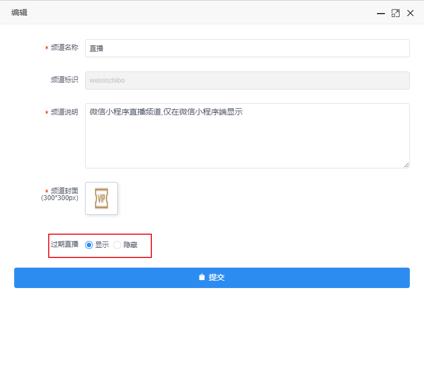Click the 频道名称 label
Viewport: 424px width, 385px height.
(65, 48)
